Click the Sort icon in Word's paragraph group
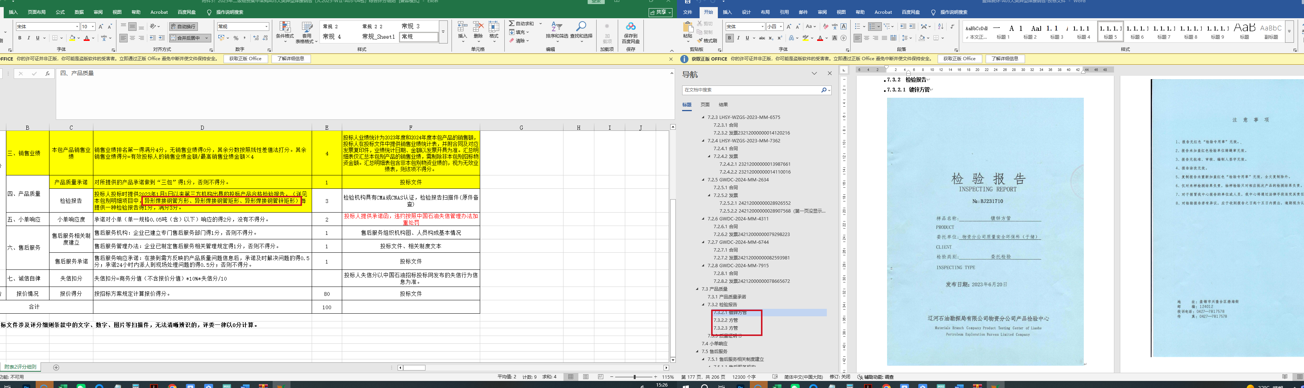 click(941, 26)
